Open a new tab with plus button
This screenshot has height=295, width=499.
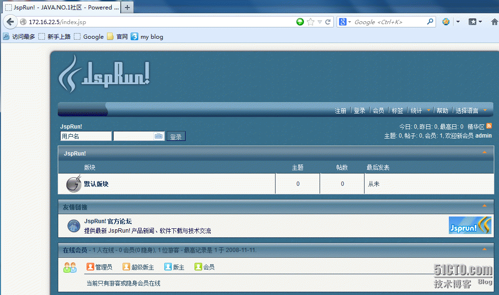click(127, 7)
